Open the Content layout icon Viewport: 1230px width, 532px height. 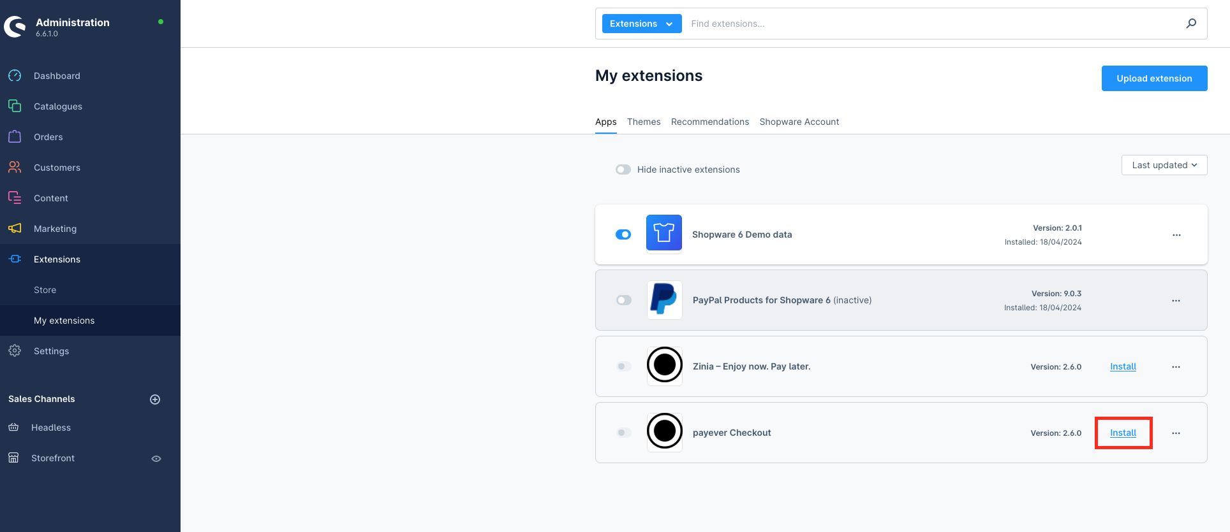pos(15,198)
